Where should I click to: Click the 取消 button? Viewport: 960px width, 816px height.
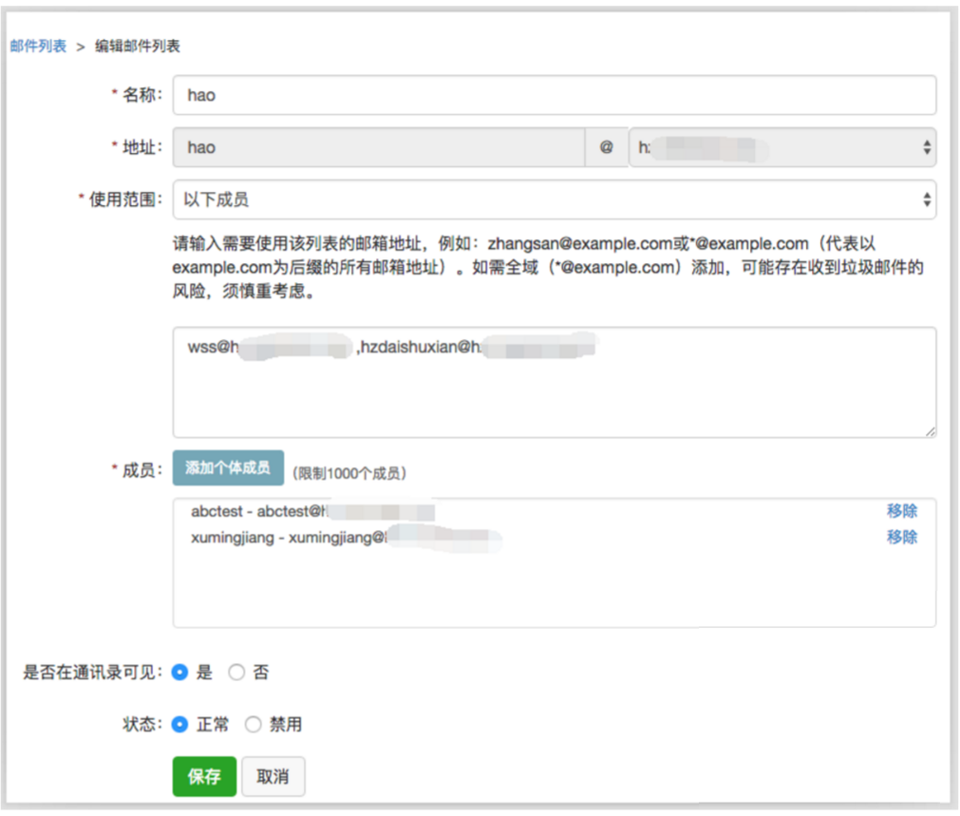273,776
